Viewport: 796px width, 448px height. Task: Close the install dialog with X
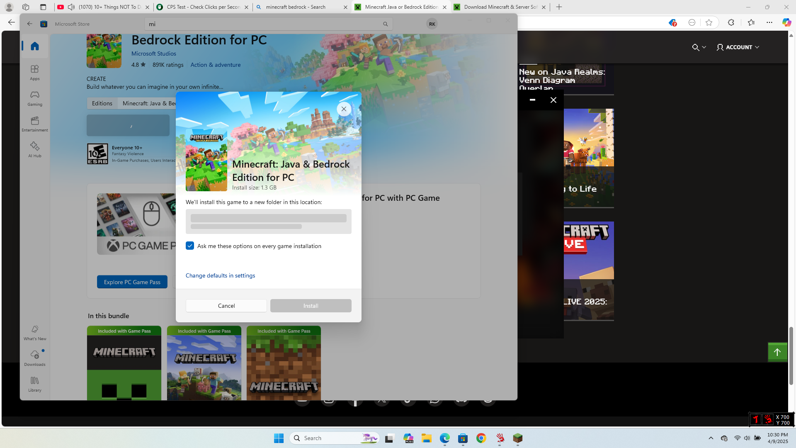click(x=344, y=109)
